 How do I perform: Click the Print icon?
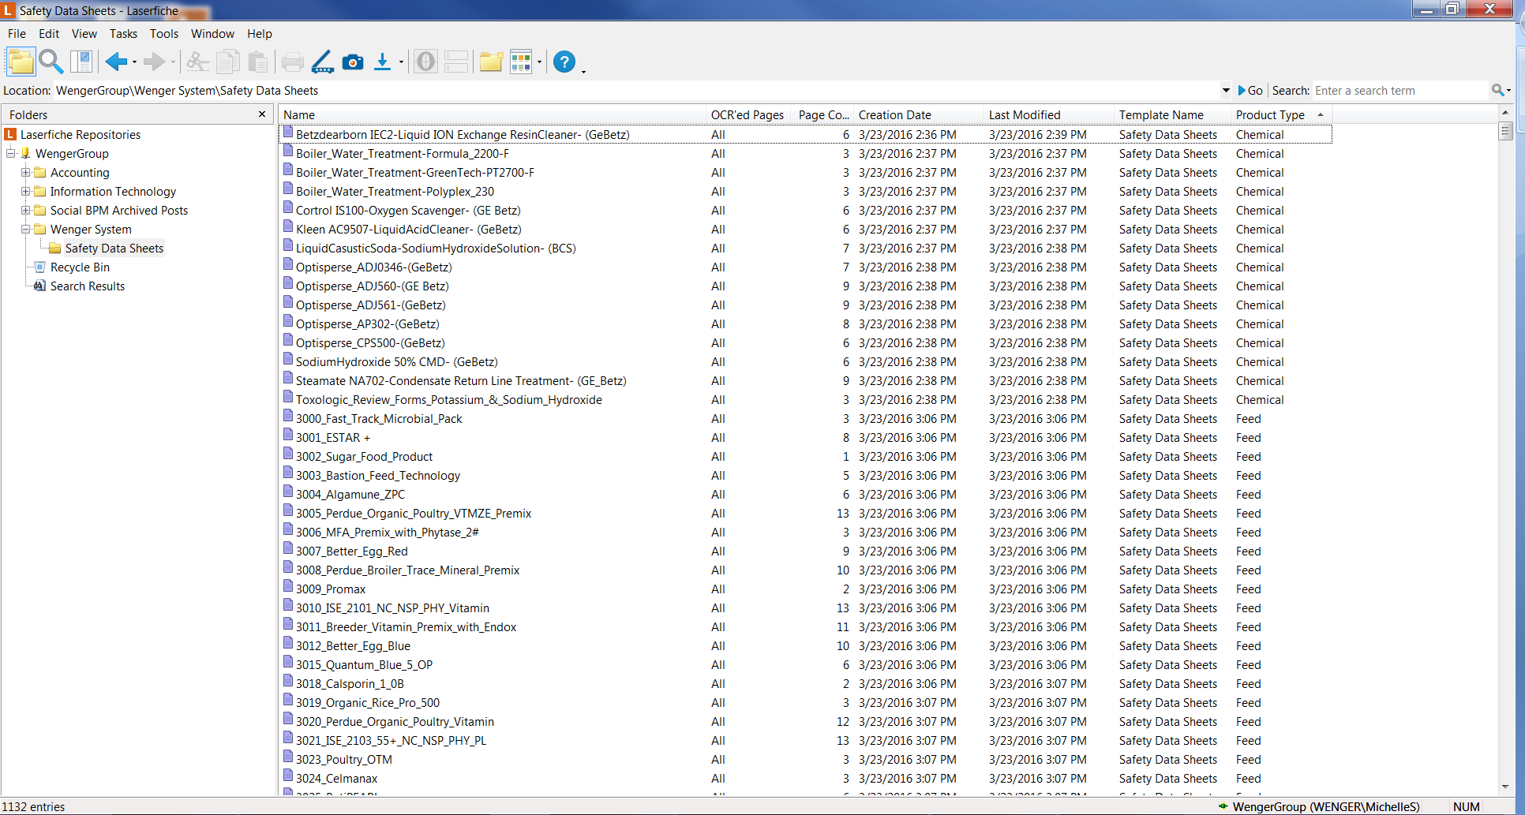coord(292,62)
